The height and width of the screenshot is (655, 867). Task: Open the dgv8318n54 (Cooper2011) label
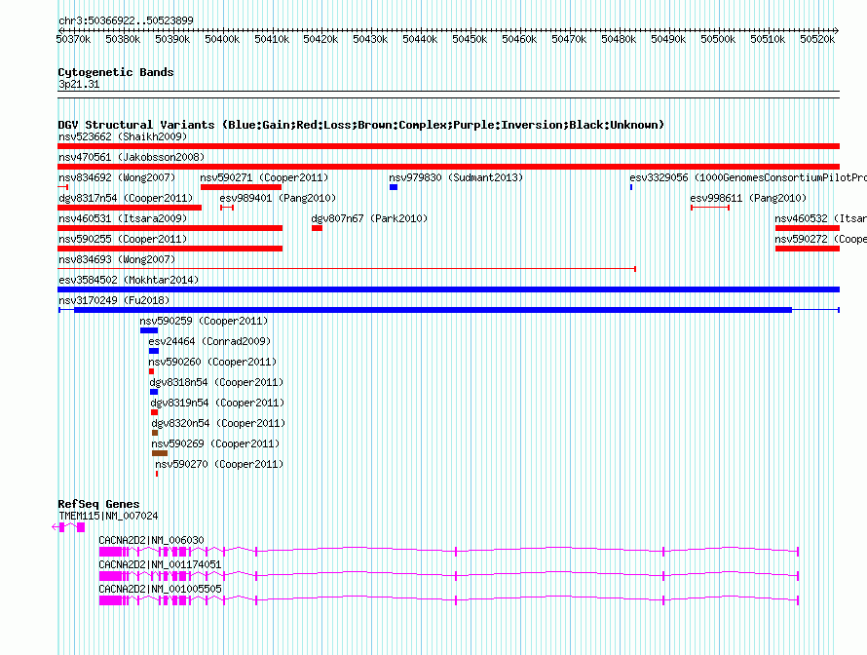(216, 382)
